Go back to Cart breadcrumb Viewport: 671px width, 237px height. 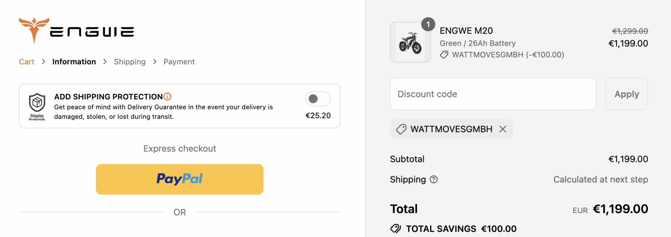pos(27,62)
